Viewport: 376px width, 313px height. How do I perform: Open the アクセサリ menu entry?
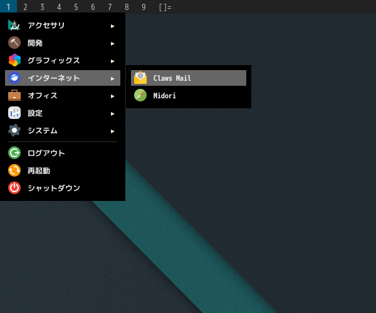(x=63, y=25)
